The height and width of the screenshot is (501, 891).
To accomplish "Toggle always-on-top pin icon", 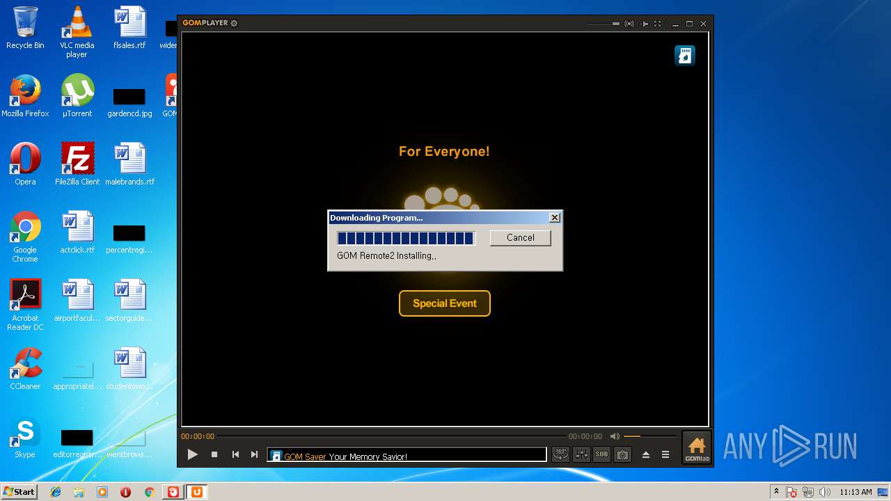I will 644,24.
